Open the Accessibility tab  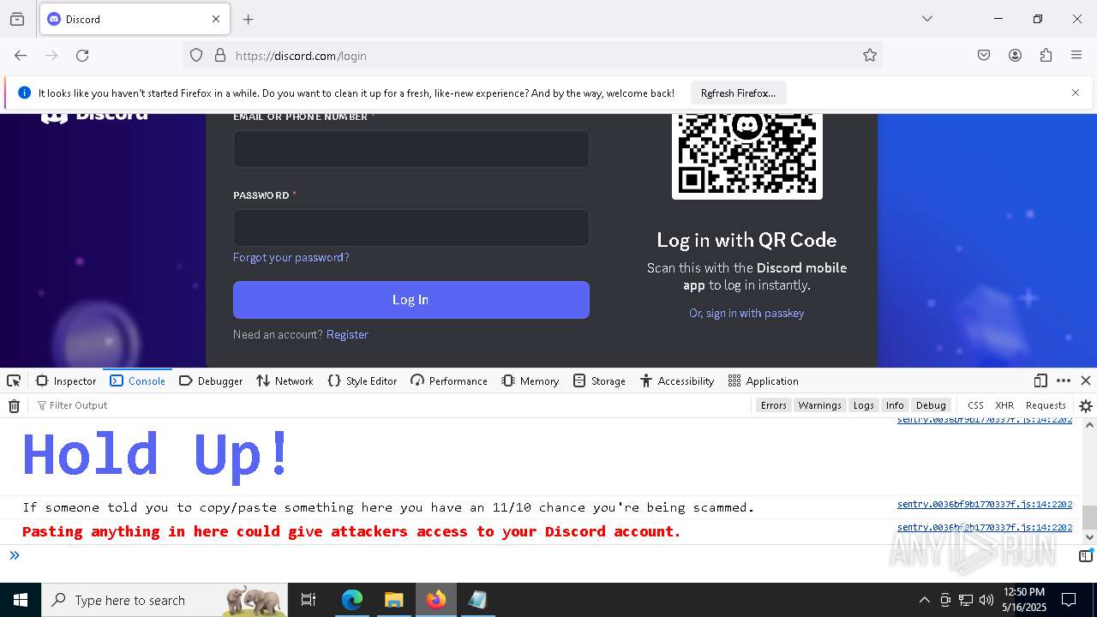[x=677, y=380]
